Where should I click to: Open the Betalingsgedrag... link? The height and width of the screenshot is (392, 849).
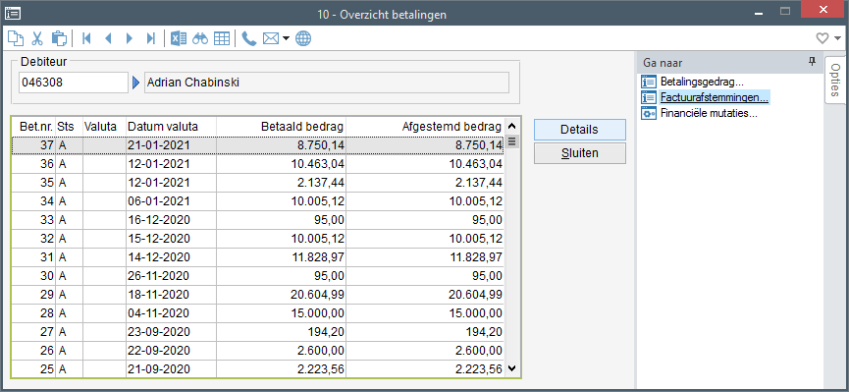[x=703, y=82]
